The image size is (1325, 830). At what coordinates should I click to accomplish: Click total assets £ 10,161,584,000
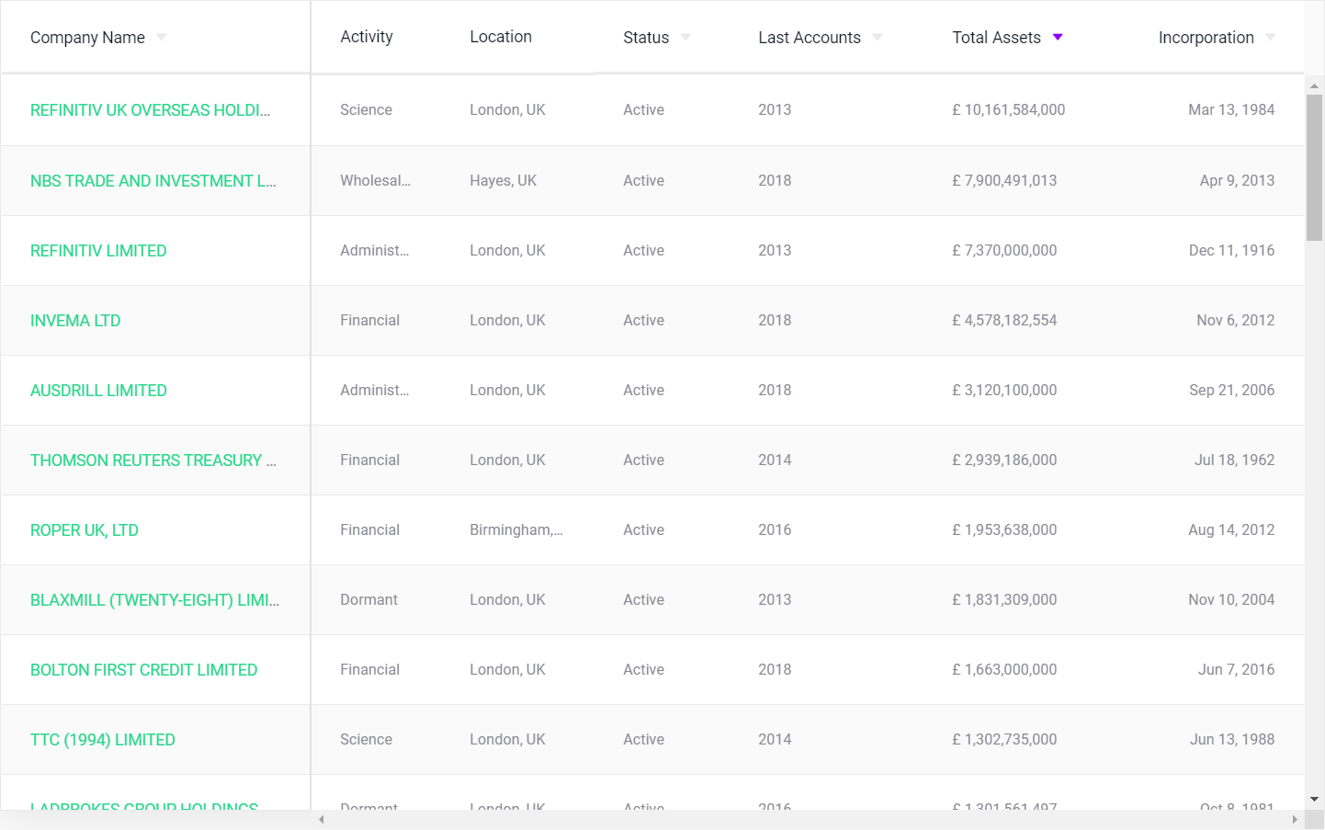tap(1009, 109)
